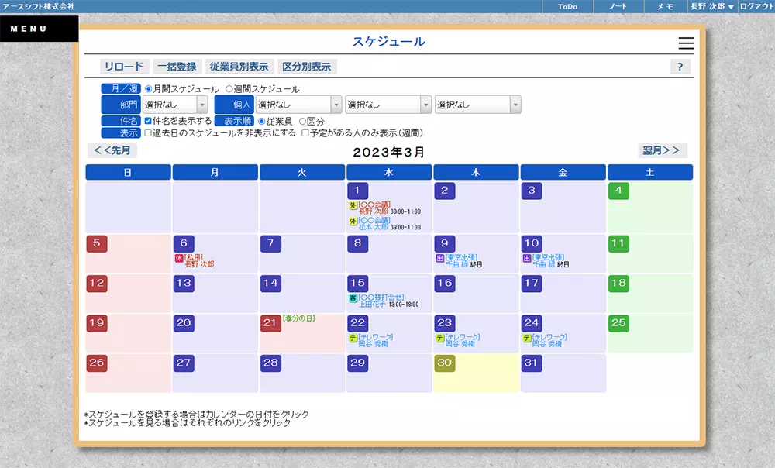
Task: Click the テ icon on March 22 telework entry
Action: click(354, 336)
